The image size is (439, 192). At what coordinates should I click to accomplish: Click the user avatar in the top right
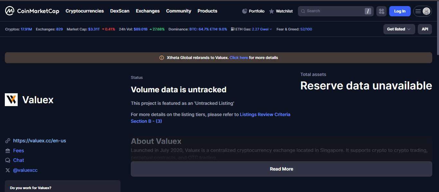pos(426,11)
